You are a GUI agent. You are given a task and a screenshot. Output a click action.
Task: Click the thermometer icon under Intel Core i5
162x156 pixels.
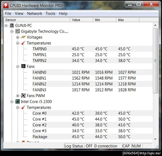point(23,107)
